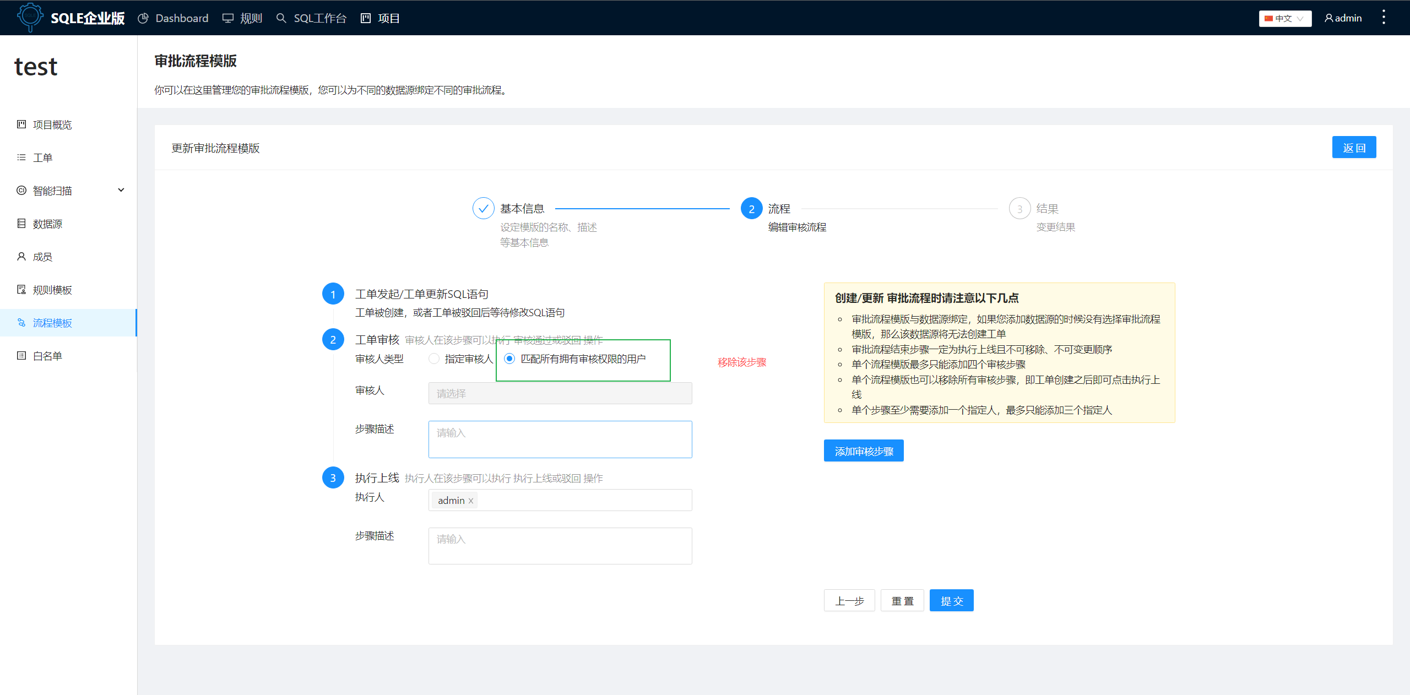Click the SQLE logo icon
This screenshot has height=695, width=1410.
click(x=30, y=17)
